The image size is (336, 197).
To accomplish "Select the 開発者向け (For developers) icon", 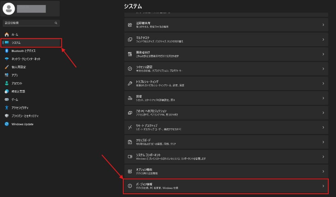I will click(130, 54).
